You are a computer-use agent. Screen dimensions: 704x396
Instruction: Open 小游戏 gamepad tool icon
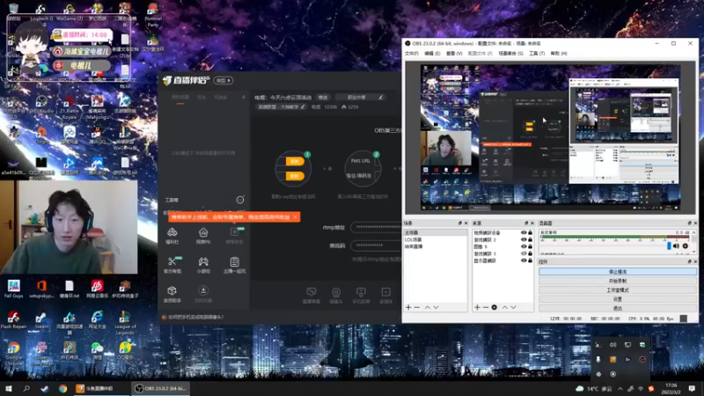[203, 265]
